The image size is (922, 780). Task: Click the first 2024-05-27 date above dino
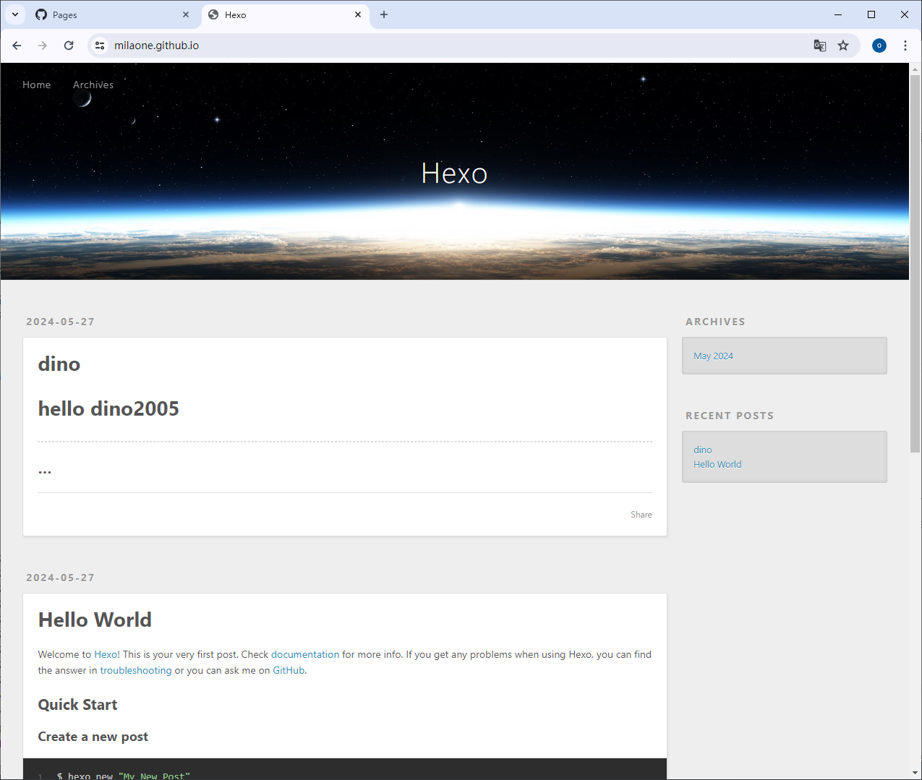(61, 322)
